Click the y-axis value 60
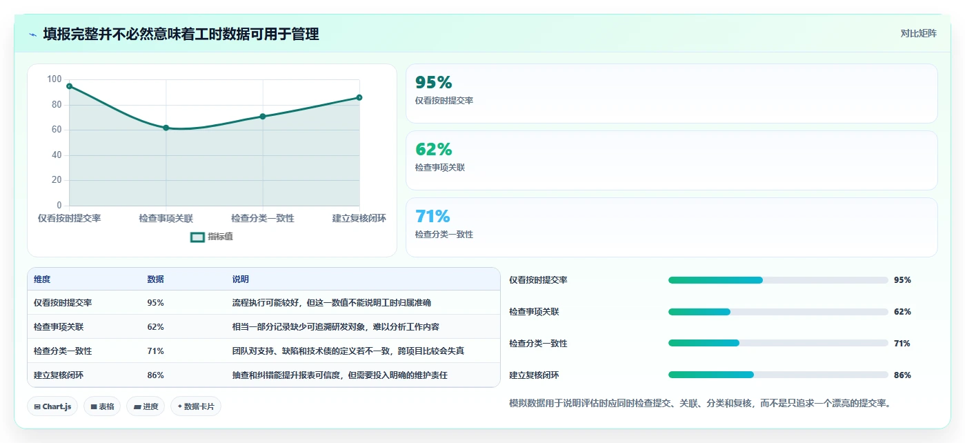The height and width of the screenshot is (443, 965). [x=57, y=130]
